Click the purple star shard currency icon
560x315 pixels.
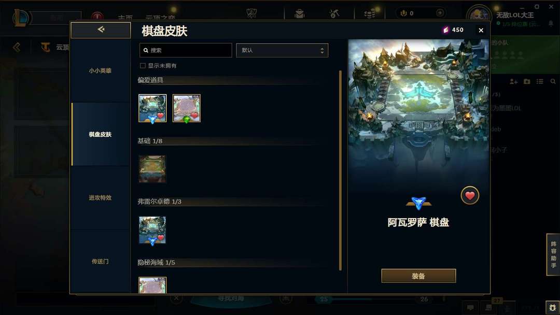click(x=445, y=30)
